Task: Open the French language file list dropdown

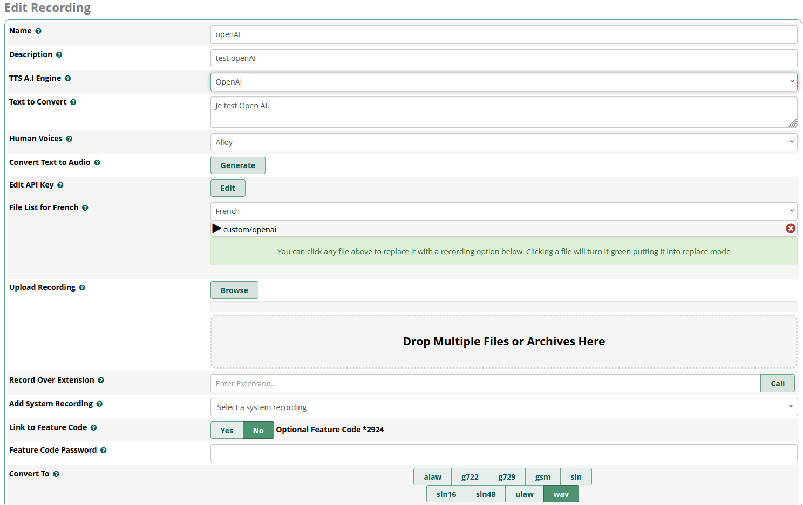Action: pyautogui.click(x=504, y=211)
